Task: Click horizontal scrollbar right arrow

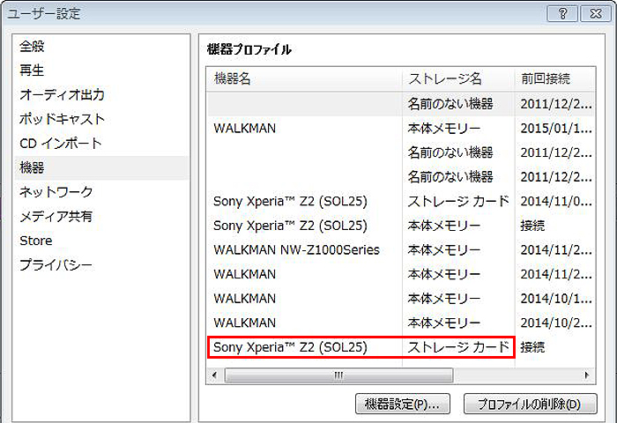Action: coord(587,375)
